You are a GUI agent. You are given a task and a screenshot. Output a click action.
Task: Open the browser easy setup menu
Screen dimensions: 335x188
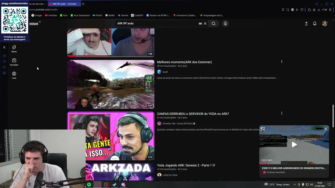point(330,10)
